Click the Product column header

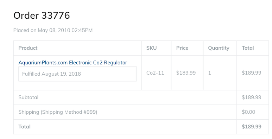click(x=28, y=48)
